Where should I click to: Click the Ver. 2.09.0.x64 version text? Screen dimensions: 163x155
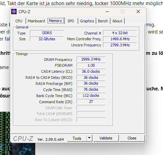[x=50, y=139]
